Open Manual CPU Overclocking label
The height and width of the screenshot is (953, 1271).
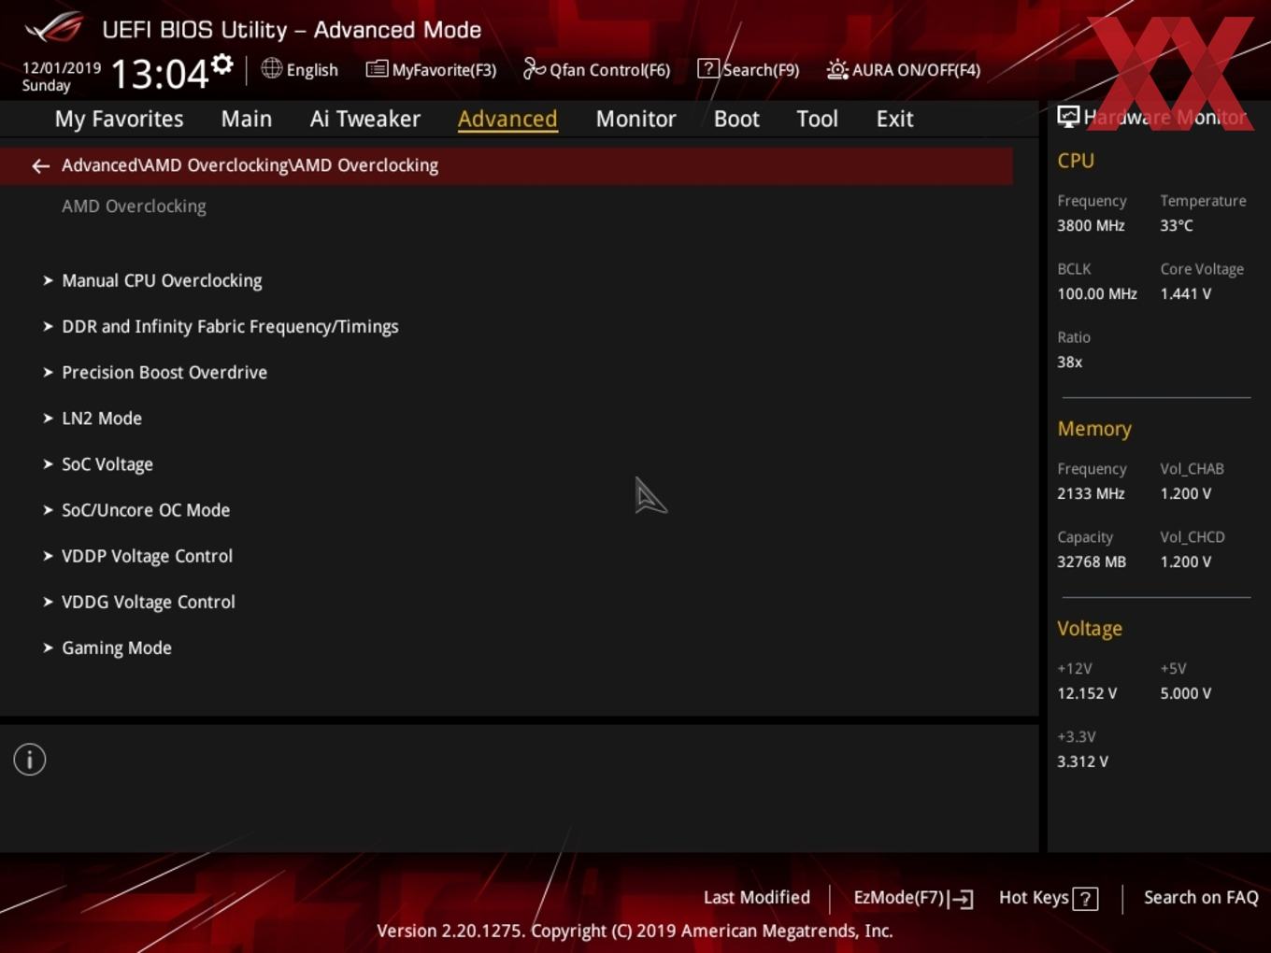pyautogui.click(x=162, y=280)
